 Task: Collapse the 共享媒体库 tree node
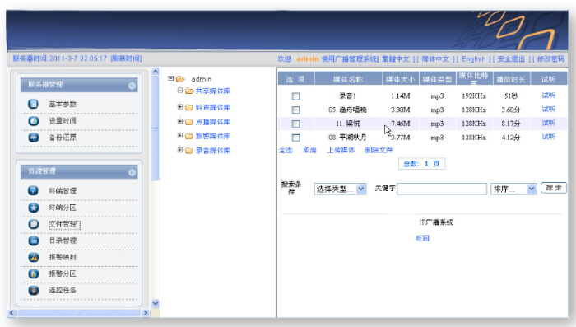[180, 90]
